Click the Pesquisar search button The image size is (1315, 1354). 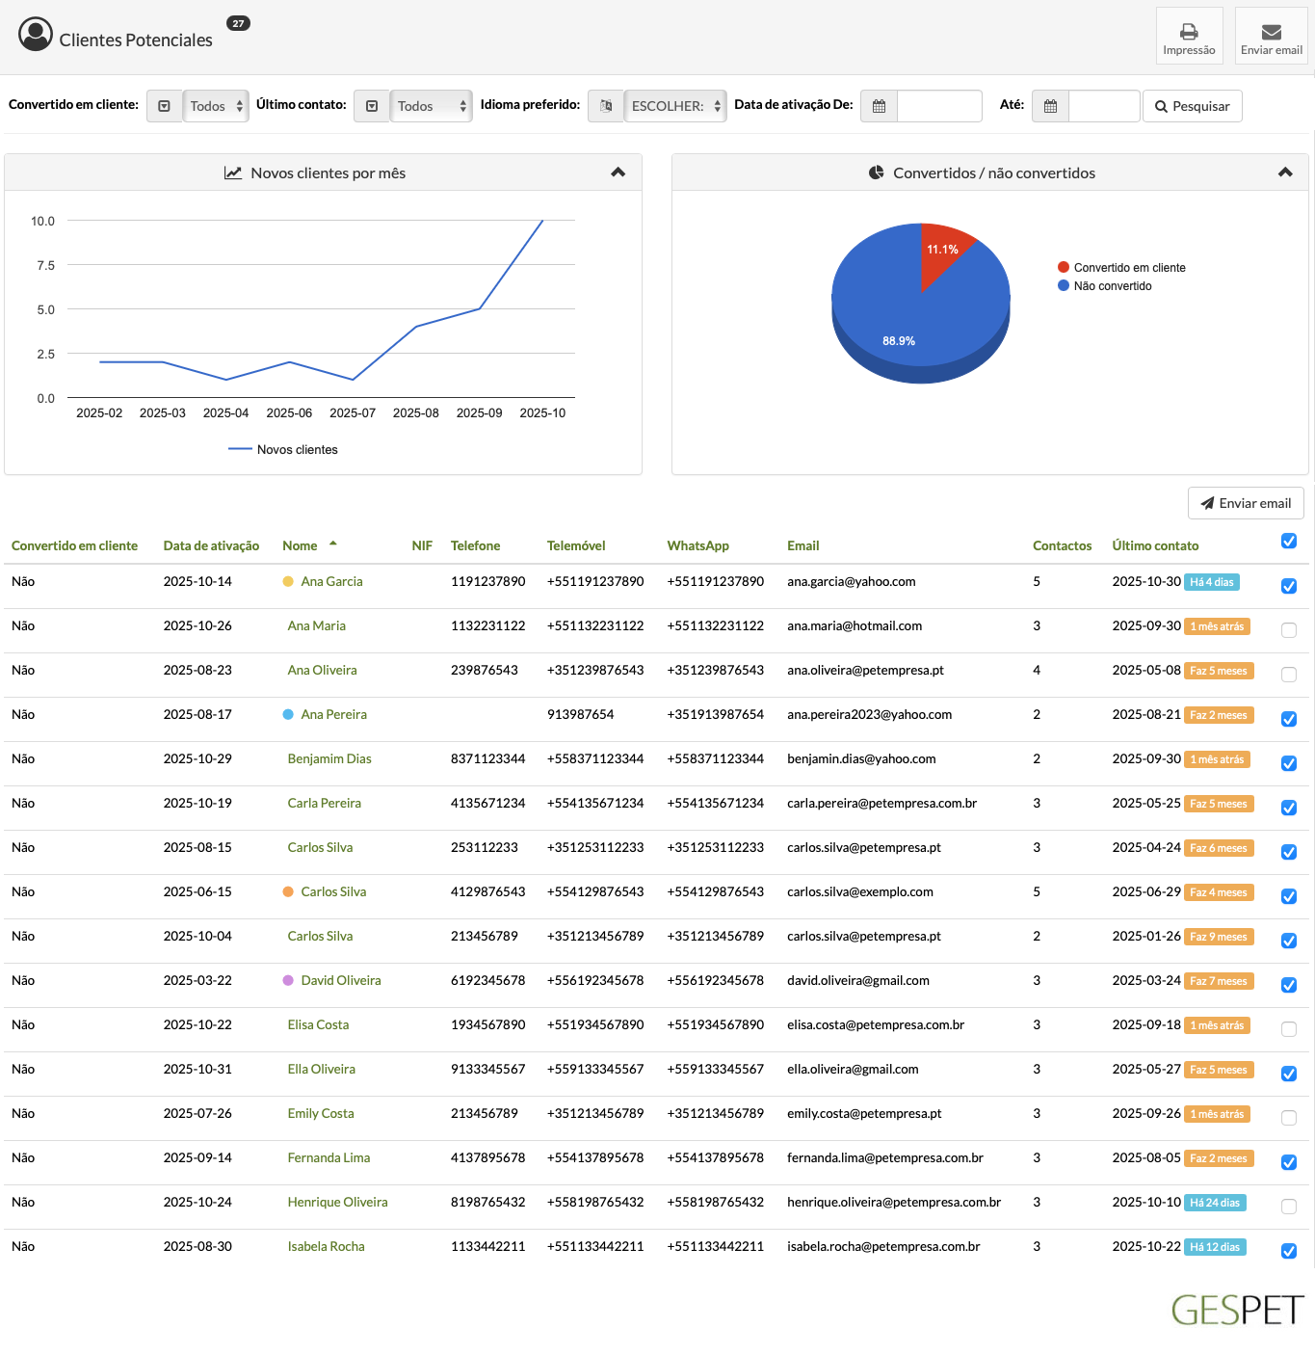click(1192, 106)
